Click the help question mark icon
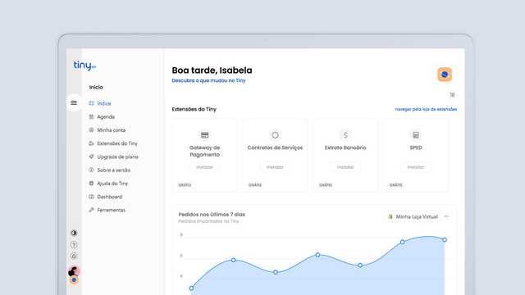The height and width of the screenshot is (295, 525). (74, 245)
